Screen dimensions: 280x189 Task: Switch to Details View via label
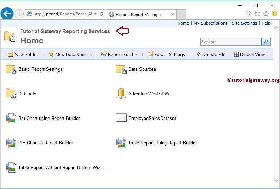252,54
